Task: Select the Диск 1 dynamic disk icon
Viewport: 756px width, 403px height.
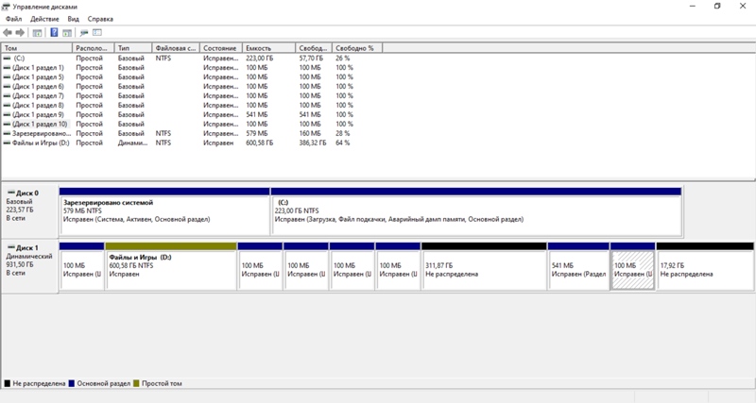Action: tap(9, 247)
